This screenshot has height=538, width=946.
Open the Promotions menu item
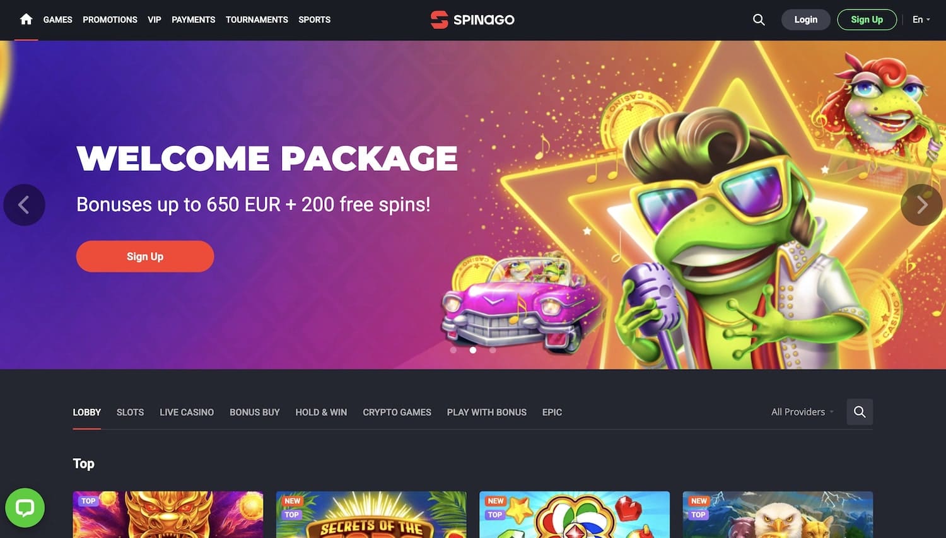pos(110,20)
